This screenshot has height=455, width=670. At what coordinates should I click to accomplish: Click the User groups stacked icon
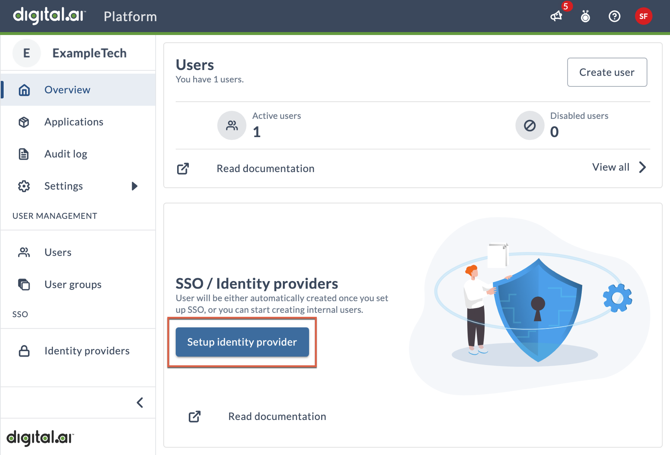[x=24, y=284]
